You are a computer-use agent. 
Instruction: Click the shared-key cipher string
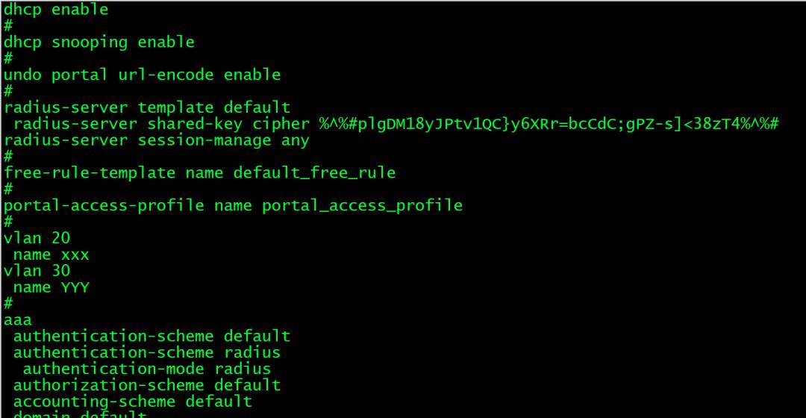(x=549, y=124)
